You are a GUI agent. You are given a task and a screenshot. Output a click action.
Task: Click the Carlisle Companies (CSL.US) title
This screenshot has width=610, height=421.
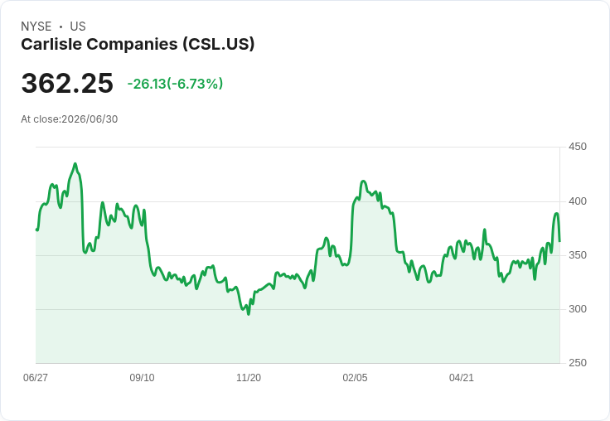click(x=138, y=44)
